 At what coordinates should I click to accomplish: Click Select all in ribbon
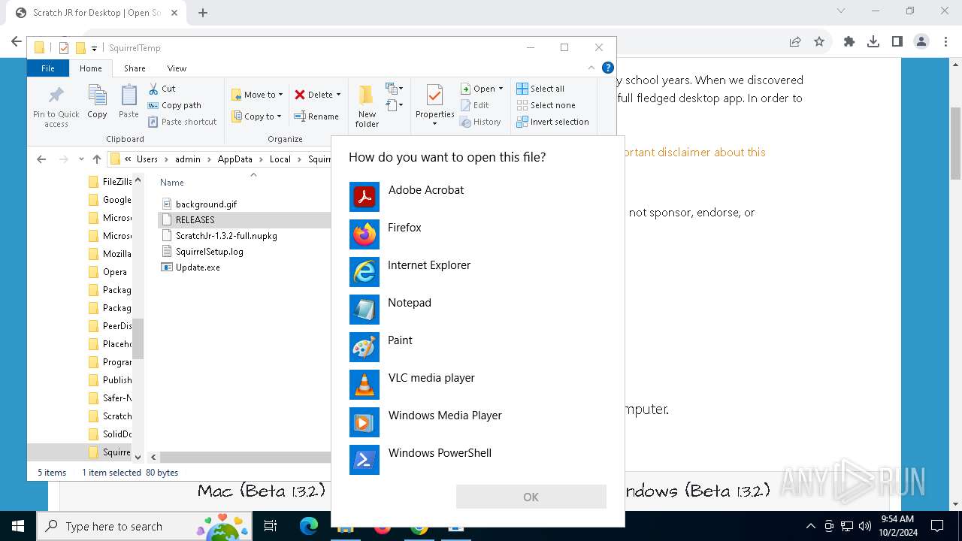click(x=540, y=89)
